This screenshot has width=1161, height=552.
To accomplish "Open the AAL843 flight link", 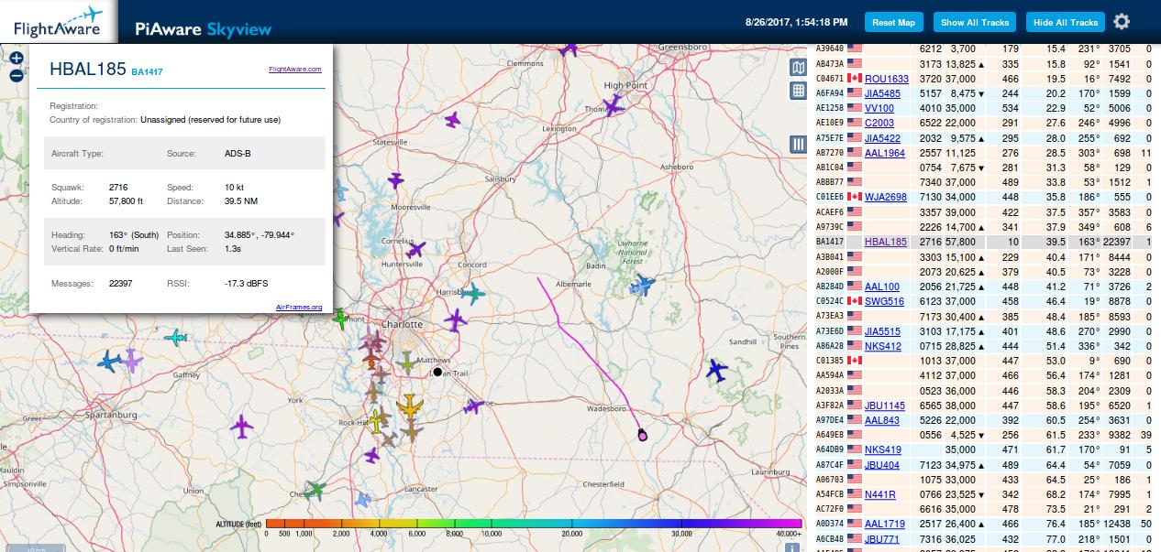I will tap(882, 420).
